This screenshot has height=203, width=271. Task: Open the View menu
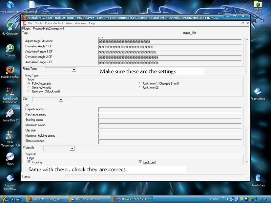69,23
